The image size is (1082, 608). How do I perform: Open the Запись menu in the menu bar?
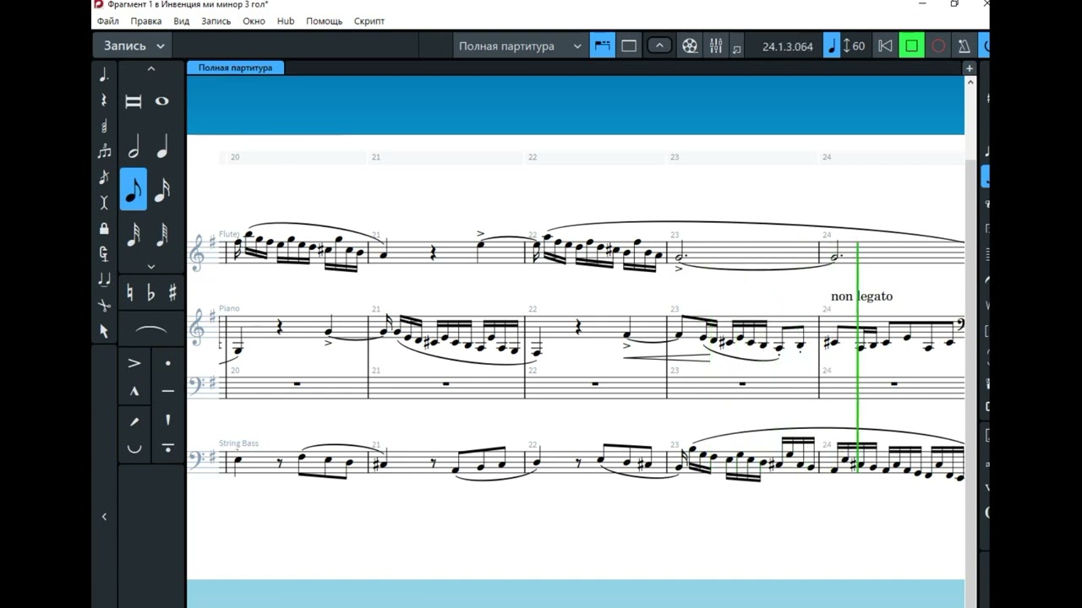[216, 21]
